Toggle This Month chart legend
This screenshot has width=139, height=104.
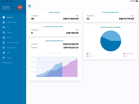[x=50, y=53]
